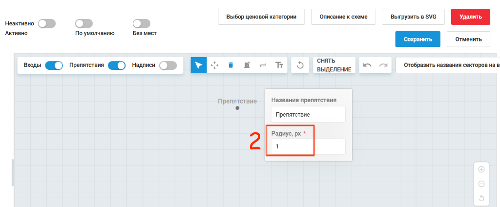Disable the Входы layer toggle

[x=54, y=65]
